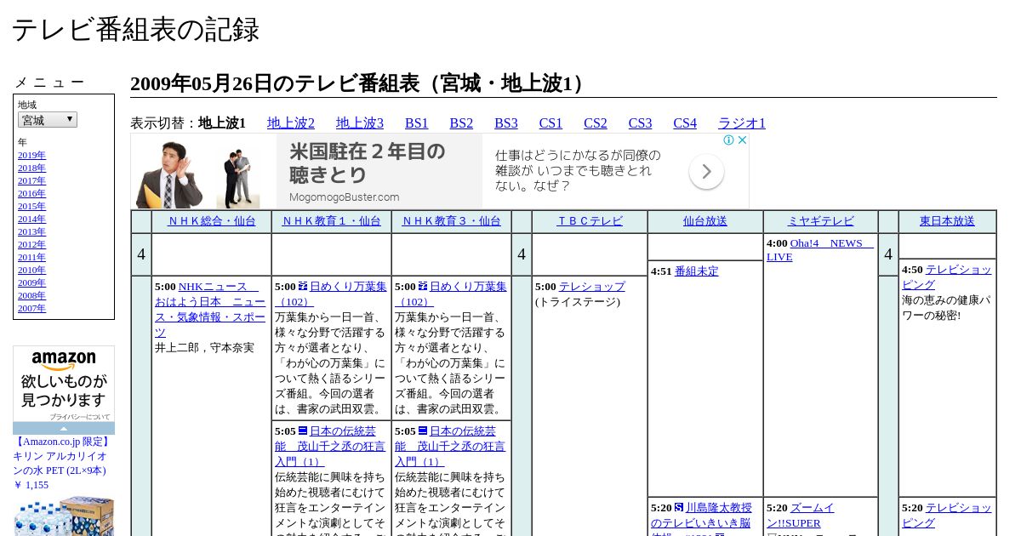Viewport: 1021px width, 536px height.
Task: Switch to CS3 listing
Action: pos(640,123)
